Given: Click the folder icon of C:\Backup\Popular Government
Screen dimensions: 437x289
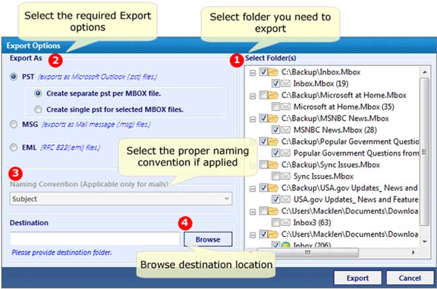Looking at the screenshot, I should 273,141.
